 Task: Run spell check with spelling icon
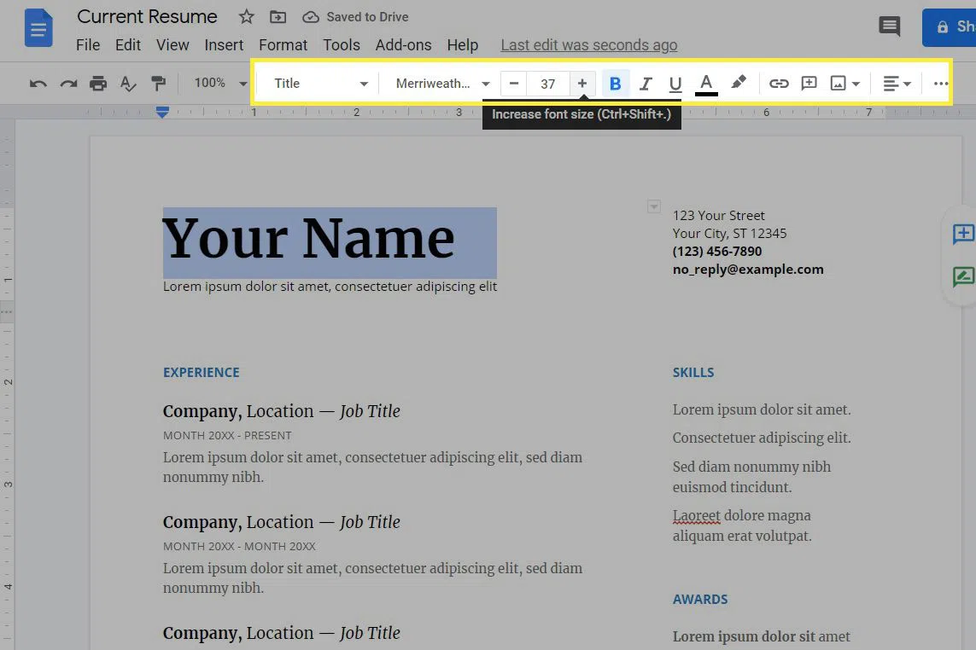click(128, 84)
